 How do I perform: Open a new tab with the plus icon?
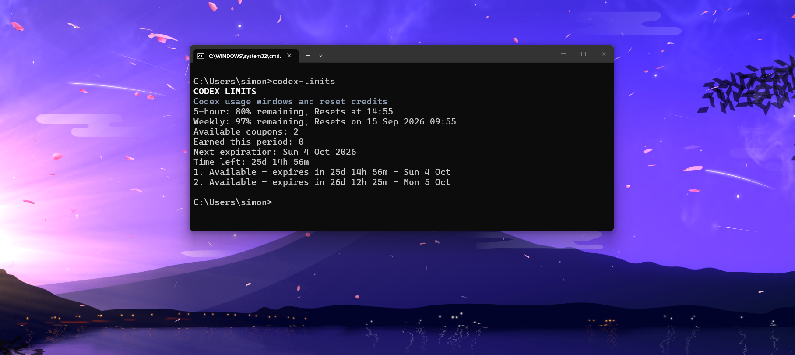[308, 56]
